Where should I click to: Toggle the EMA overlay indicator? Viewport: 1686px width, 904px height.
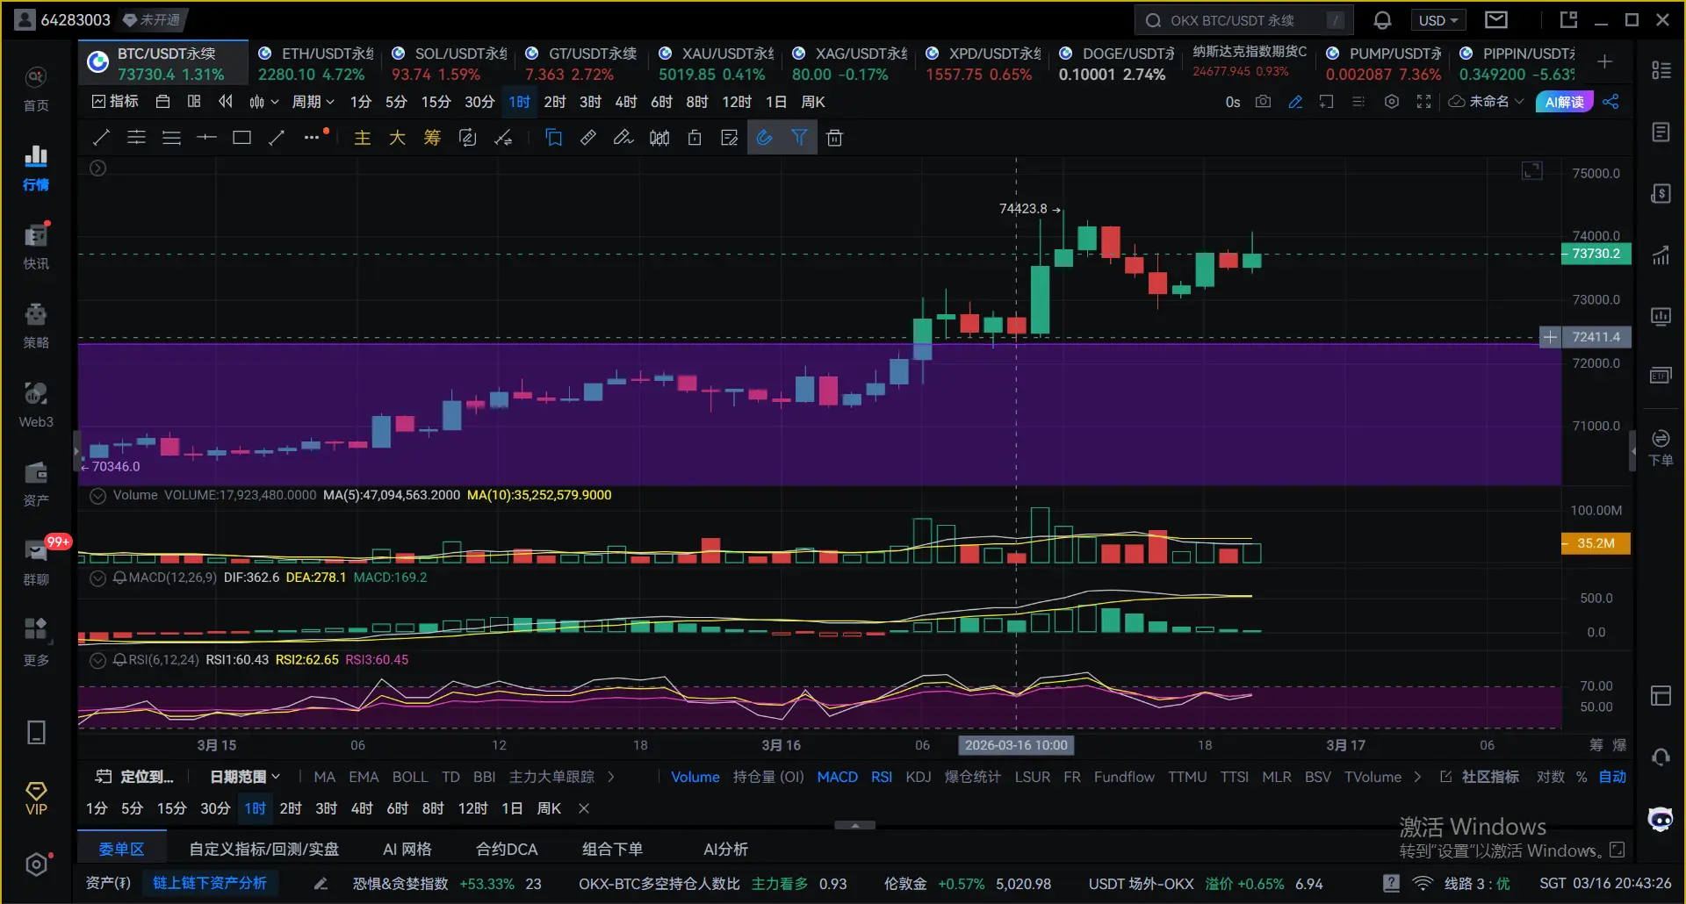pos(364,777)
